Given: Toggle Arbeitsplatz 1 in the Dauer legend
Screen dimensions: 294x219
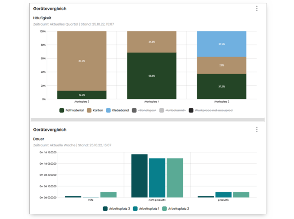Looking at the screenshot, I should (146, 208).
